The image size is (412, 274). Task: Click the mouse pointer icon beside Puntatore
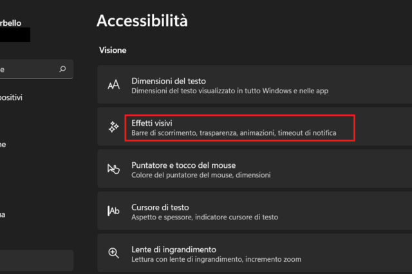click(x=113, y=169)
